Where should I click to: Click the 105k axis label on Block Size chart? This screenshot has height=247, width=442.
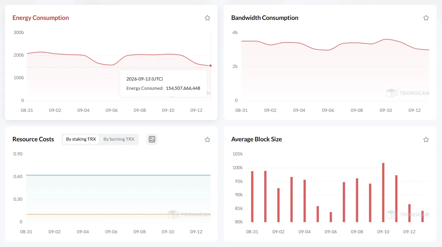[x=237, y=154]
